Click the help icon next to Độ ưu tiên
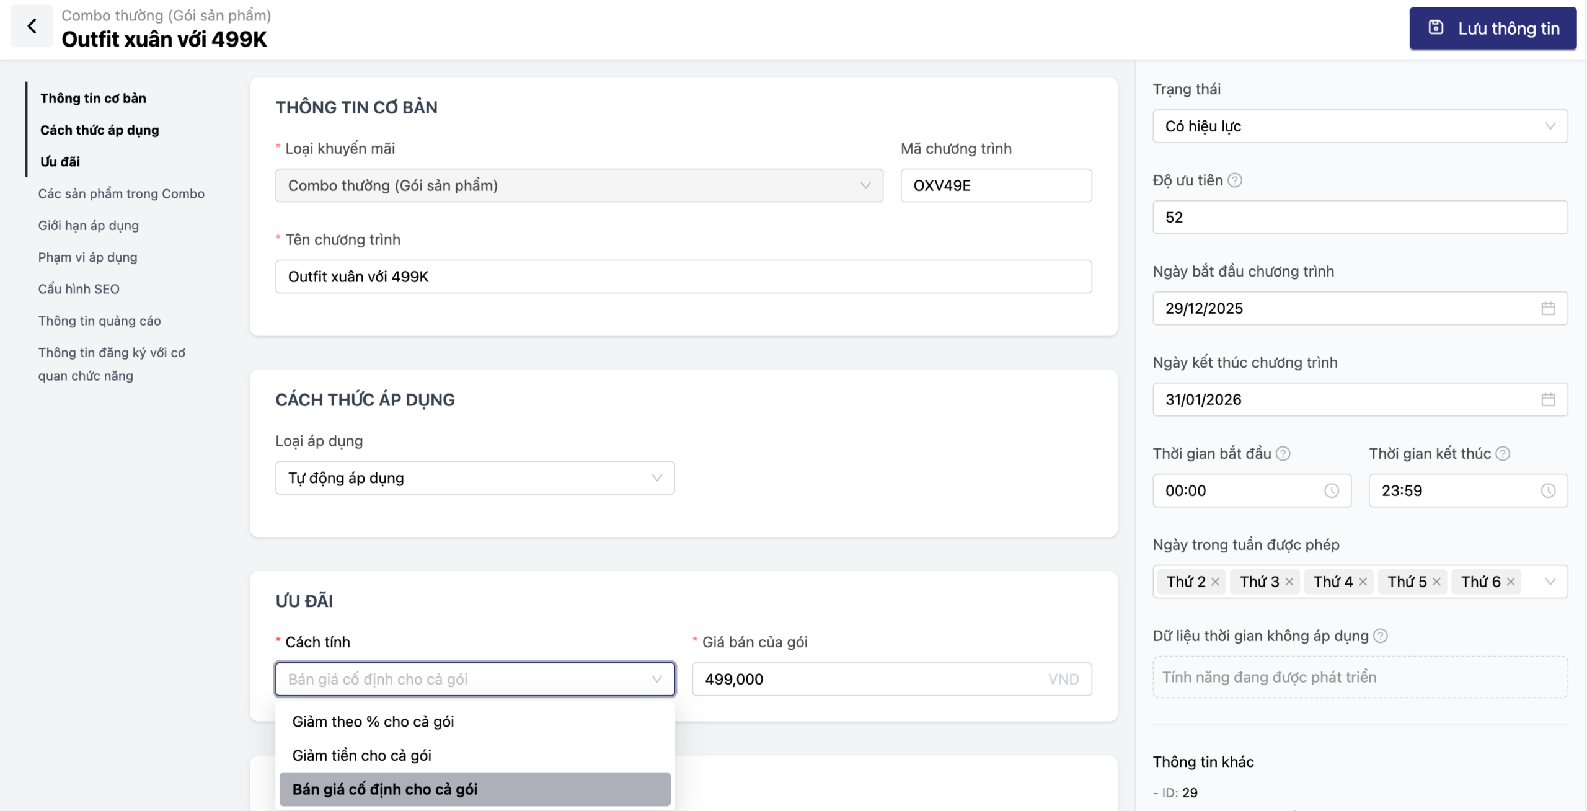This screenshot has height=811, width=1587. coord(1235,180)
